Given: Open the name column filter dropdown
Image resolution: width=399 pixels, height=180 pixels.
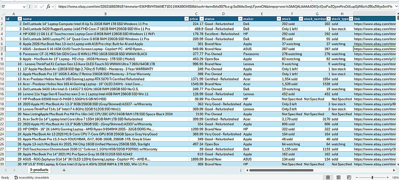Looking at the screenshot, I should [186, 19].
